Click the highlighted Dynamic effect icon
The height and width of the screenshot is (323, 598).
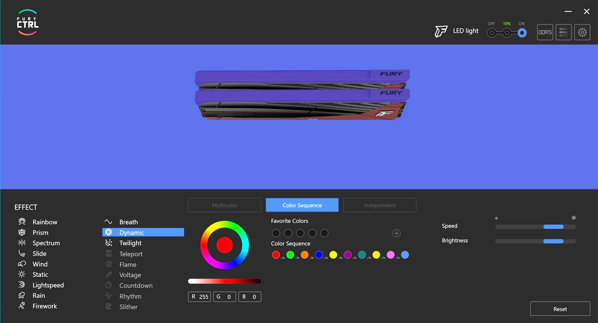tap(108, 232)
